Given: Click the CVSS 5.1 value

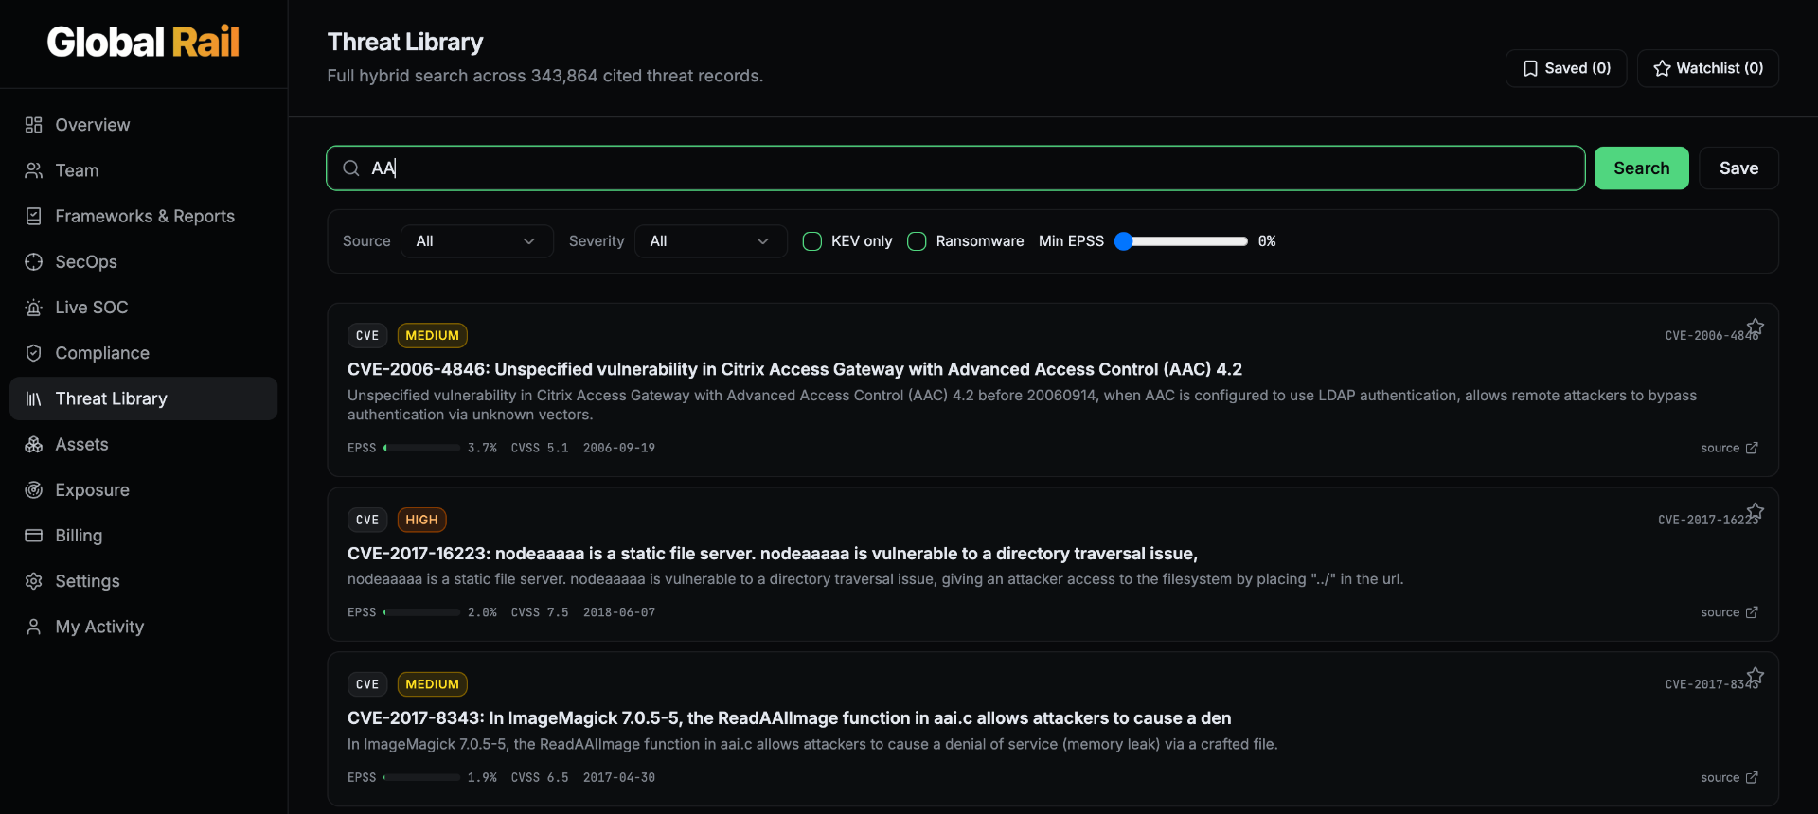Looking at the screenshot, I should pos(540,448).
